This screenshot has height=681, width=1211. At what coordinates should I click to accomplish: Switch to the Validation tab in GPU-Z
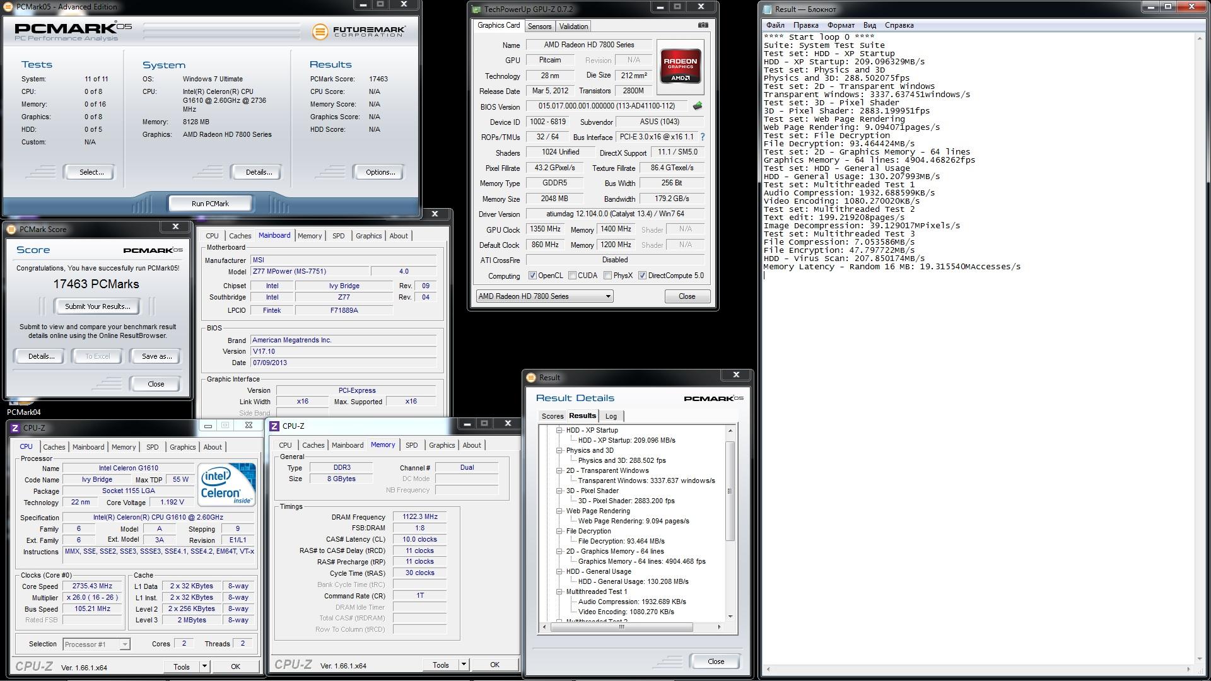click(573, 26)
